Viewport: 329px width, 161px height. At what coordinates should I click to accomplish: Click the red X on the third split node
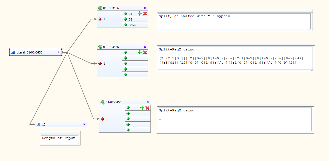tap(147, 108)
